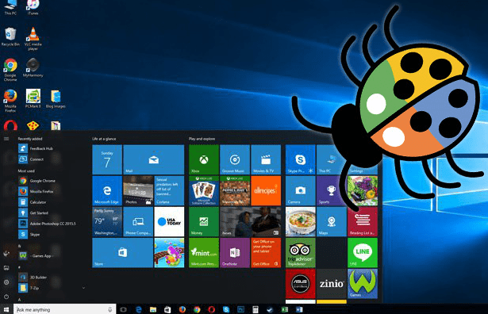
Task: Open the allrecipes tile
Action: pyautogui.click(x=266, y=190)
